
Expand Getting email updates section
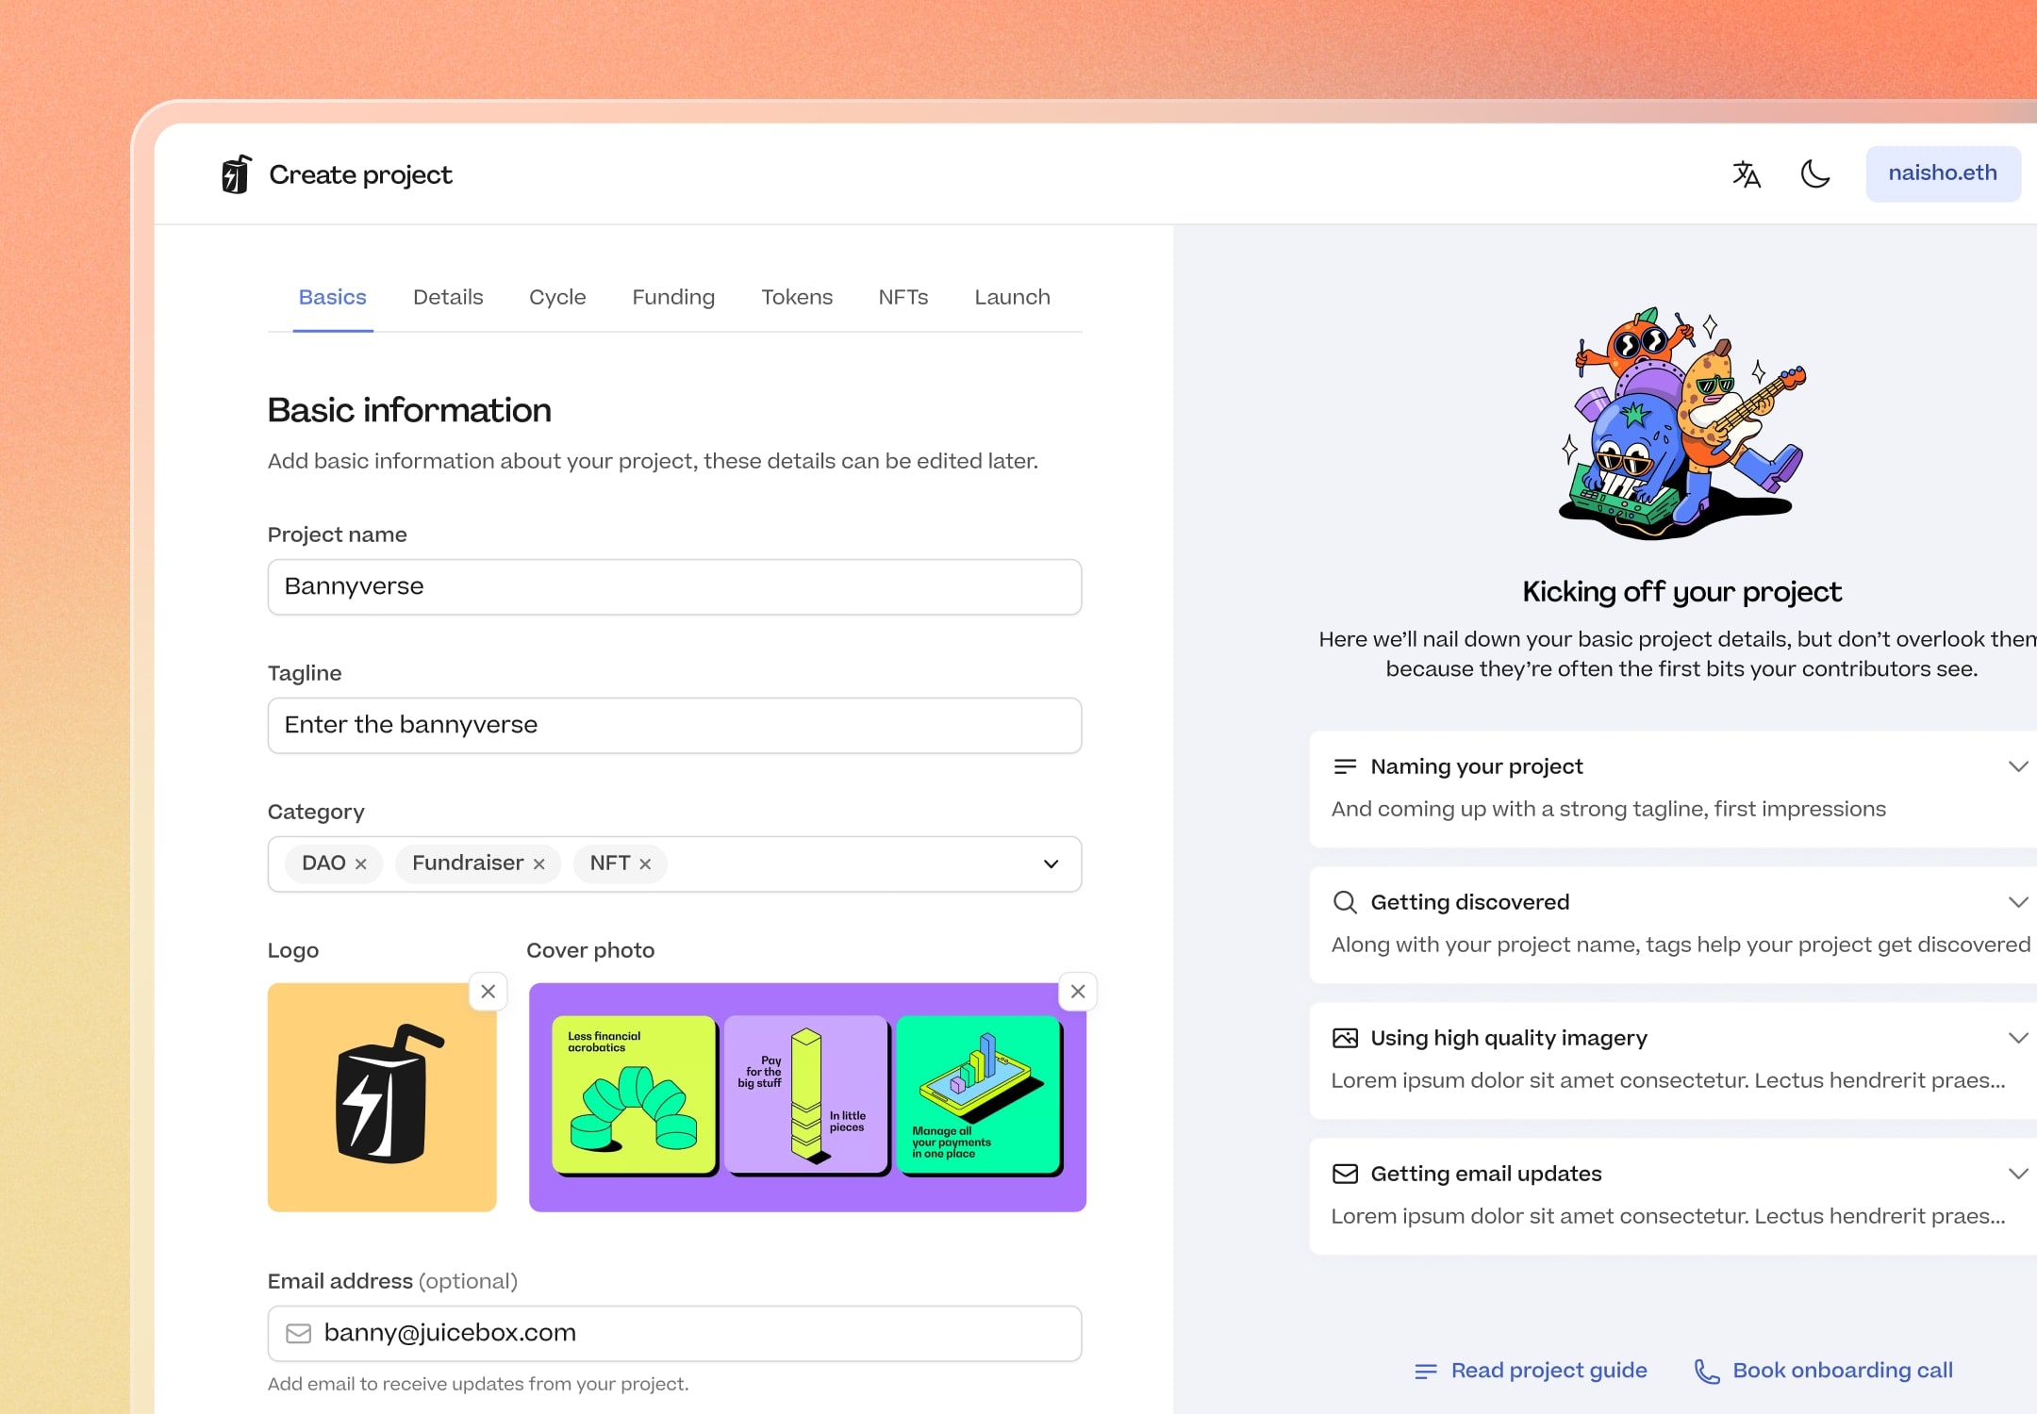click(x=2017, y=1174)
